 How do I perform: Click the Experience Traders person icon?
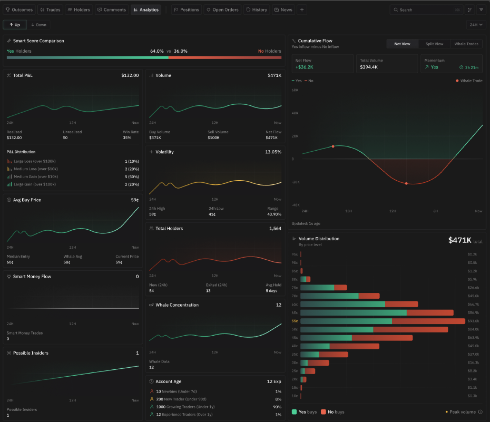(152, 414)
